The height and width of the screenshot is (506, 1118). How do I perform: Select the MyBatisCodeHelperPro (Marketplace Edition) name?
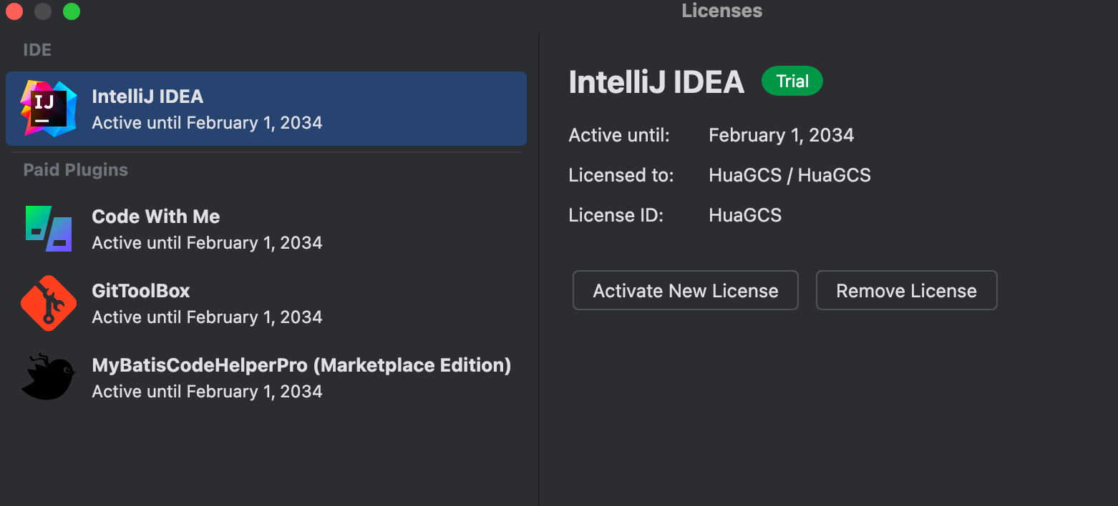[301, 365]
